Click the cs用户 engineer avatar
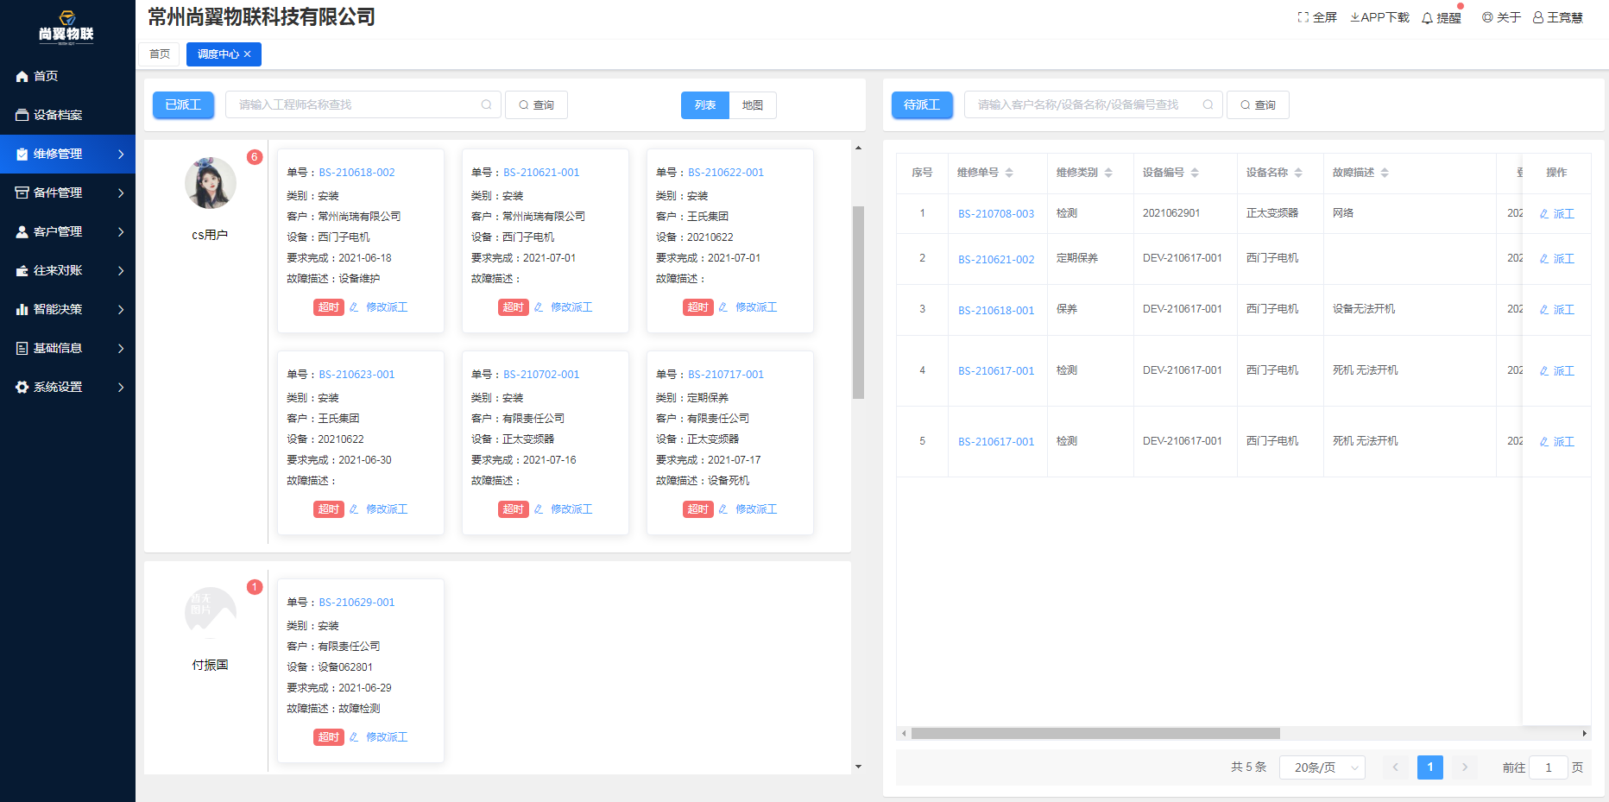Viewport: 1609px width, 802px height. (x=211, y=183)
